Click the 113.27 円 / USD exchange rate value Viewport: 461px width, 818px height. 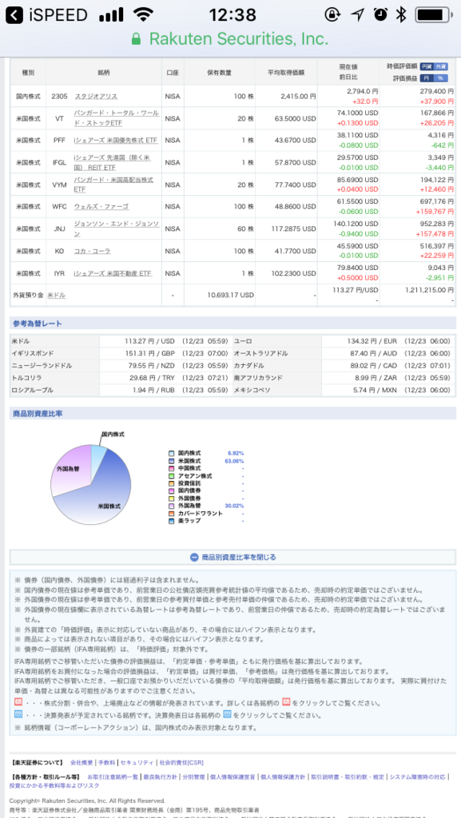[x=149, y=341]
